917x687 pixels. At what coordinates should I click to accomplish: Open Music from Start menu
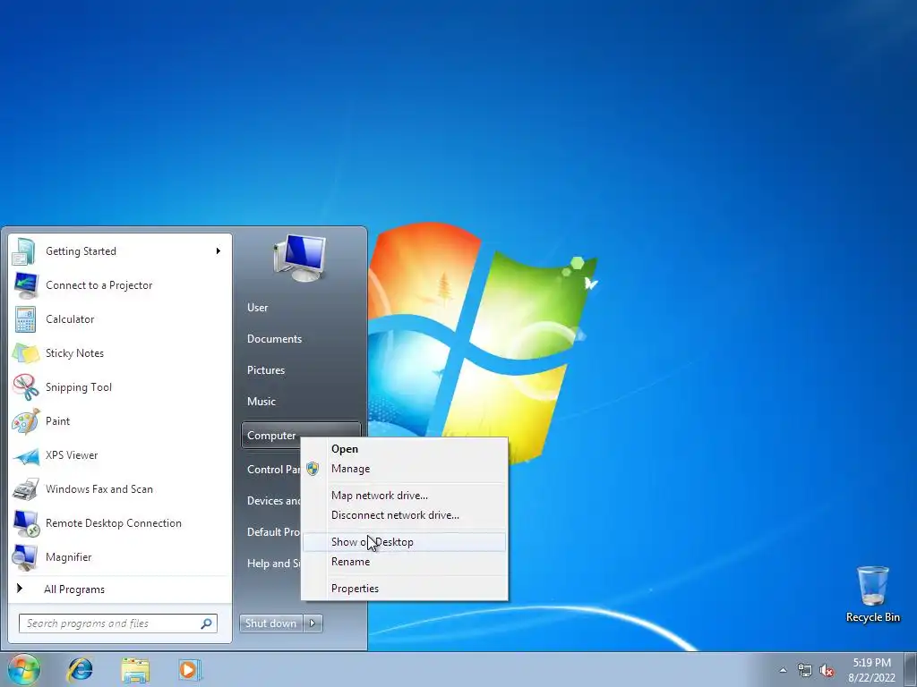[301, 402]
